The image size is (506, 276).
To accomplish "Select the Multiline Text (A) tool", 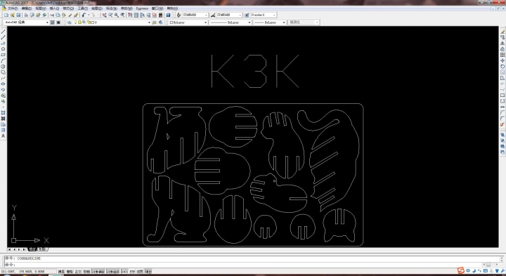I will point(4,136).
